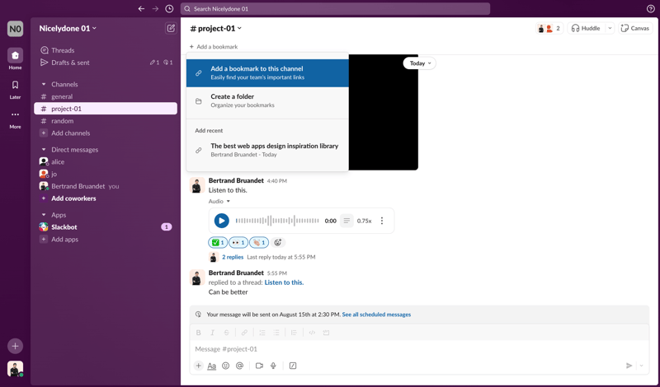Select Create a folder option
The height and width of the screenshot is (387, 660).
pyautogui.click(x=267, y=100)
